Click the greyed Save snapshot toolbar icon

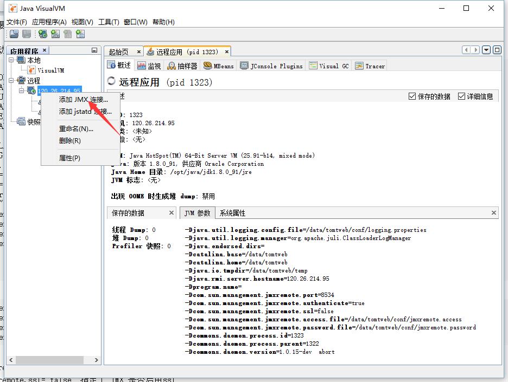27,34
